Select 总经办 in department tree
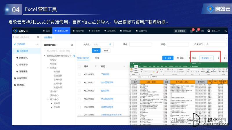The width and height of the screenshot is (232, 130). click(x=53, y=60)
